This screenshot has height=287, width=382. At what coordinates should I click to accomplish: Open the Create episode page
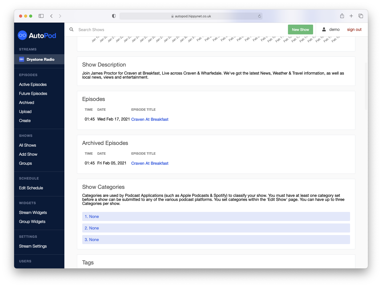click(x=25, y=121)
